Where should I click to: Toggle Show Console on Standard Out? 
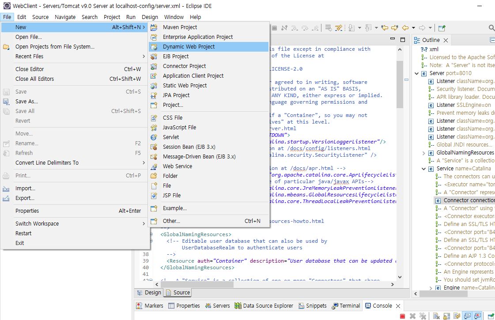pyautogui.click(x=467, y=316)
